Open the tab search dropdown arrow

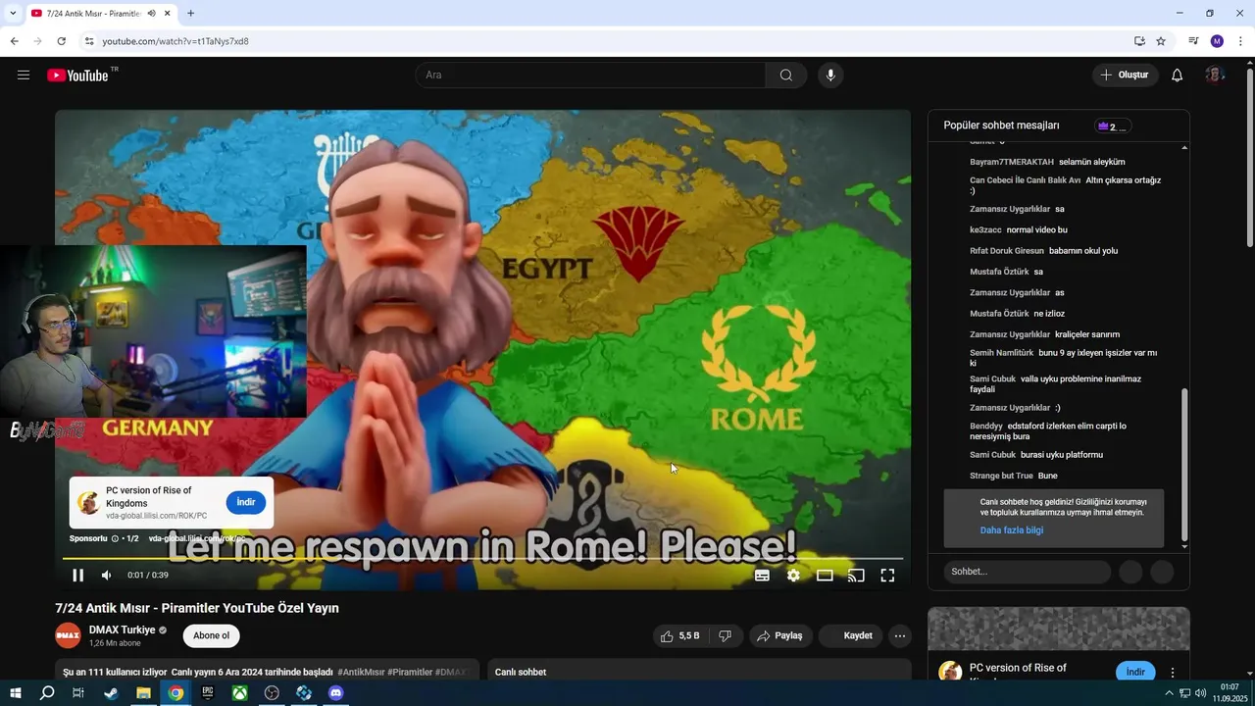pyautogui.click(x=13, y=14)
